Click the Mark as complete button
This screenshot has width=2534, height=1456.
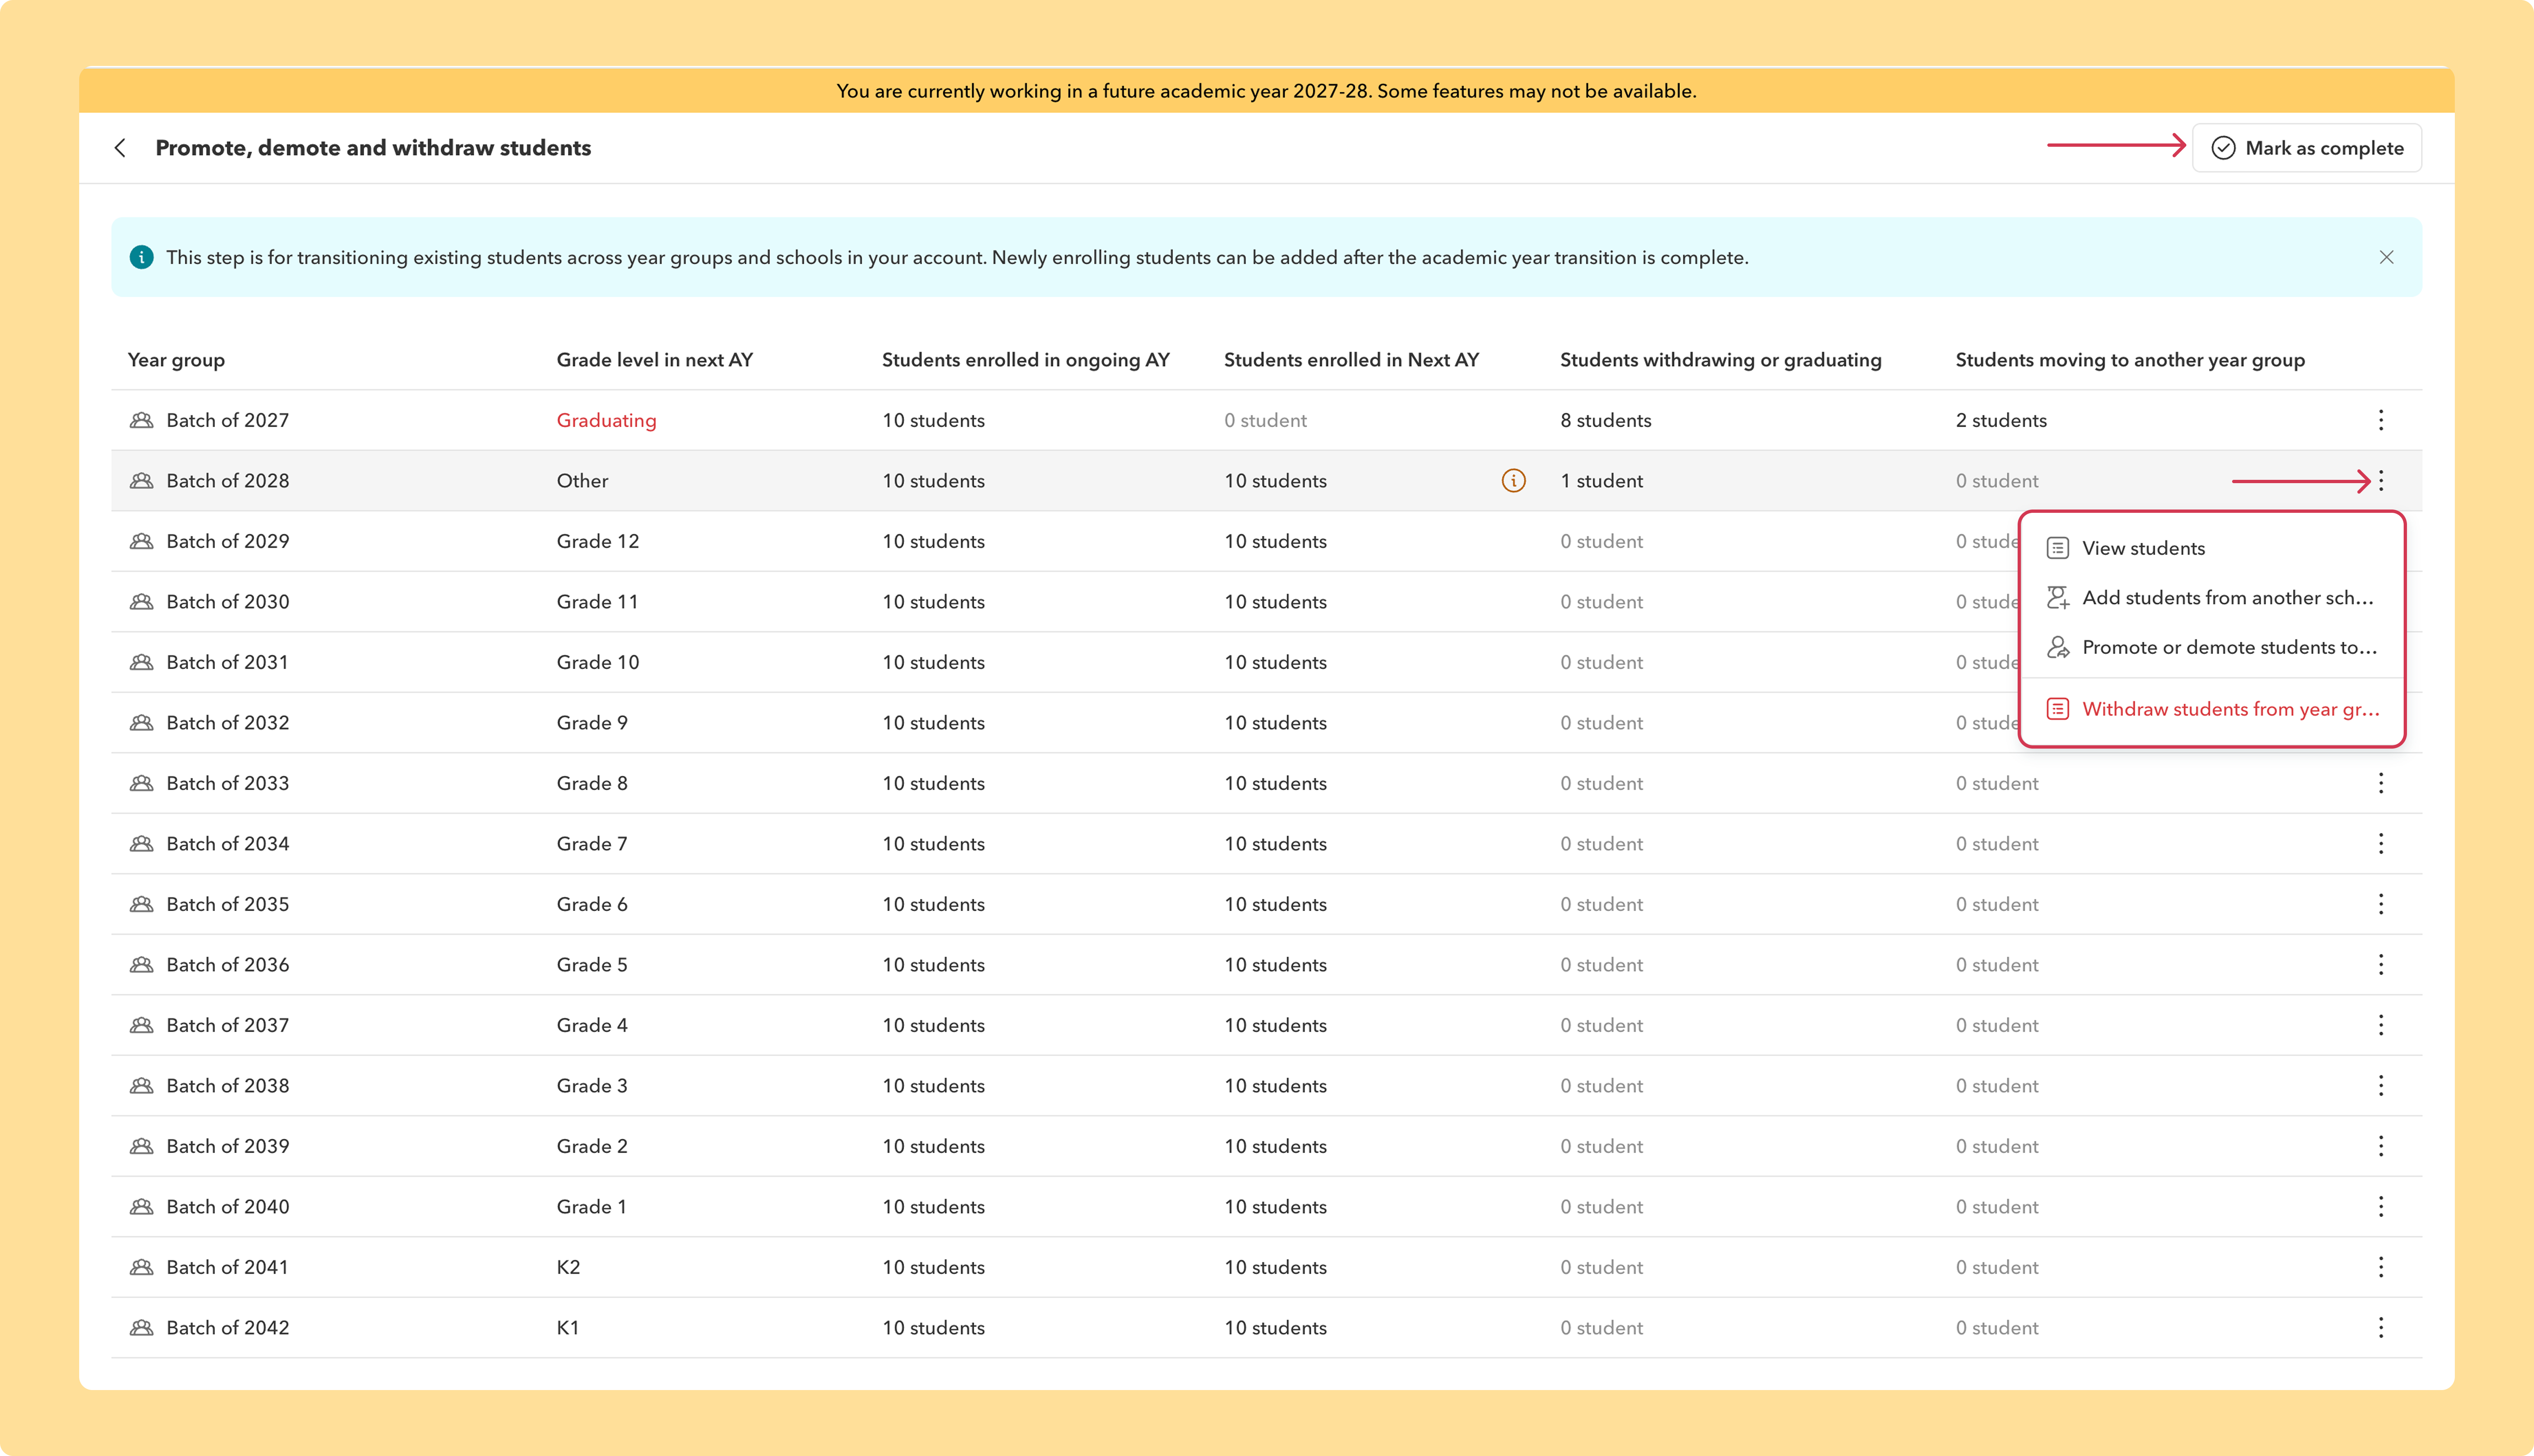click(x=2306, y=148)
